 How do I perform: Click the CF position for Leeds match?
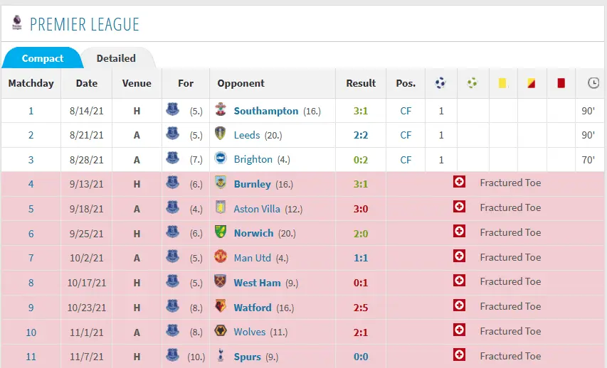[406, 135]
